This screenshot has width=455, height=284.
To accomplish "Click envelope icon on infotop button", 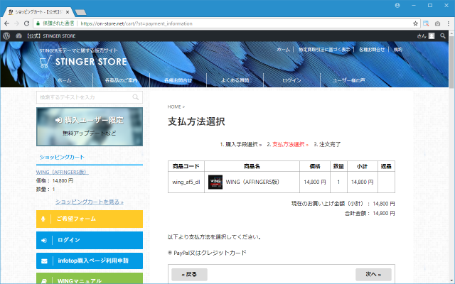I will pyautogui.click(x=44, y=261).
